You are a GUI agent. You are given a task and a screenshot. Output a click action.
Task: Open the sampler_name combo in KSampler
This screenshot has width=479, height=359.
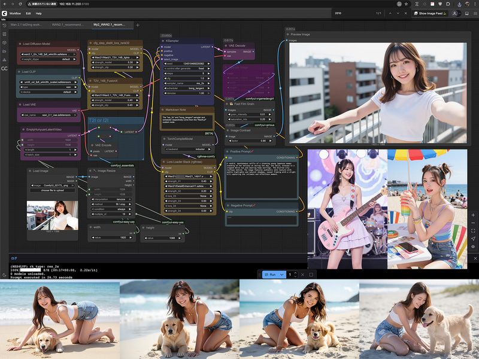(187, 83)
